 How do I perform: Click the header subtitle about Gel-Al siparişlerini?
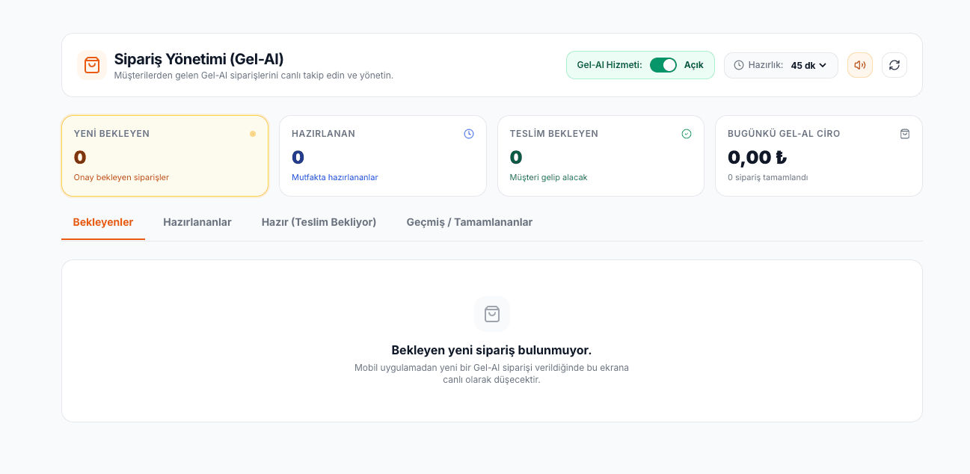tap(254, 75)
